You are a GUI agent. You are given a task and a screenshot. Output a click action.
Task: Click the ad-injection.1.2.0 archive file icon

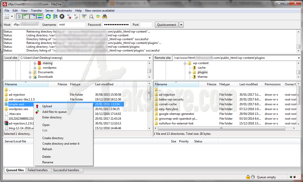[x=7, y=123]
